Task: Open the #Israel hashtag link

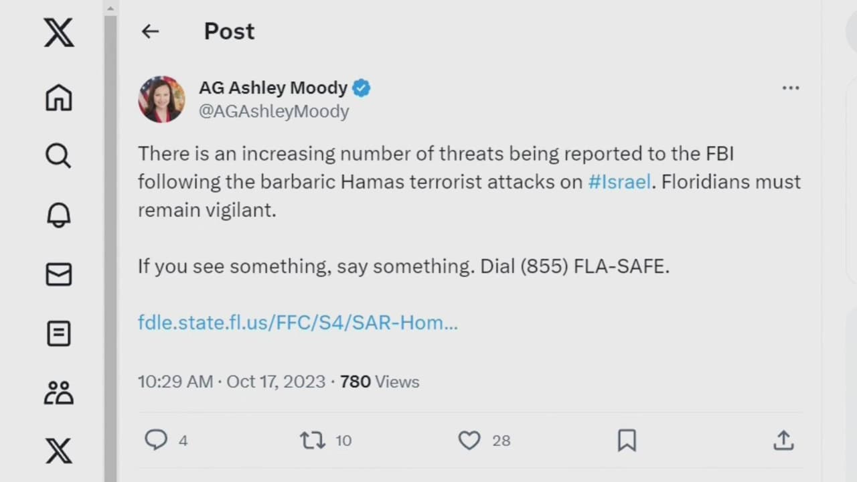Action: [x=619, y=182]
